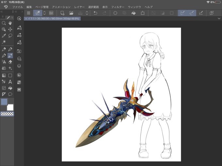
Task: Select the white sub color swatch
Action: (10, 107)
